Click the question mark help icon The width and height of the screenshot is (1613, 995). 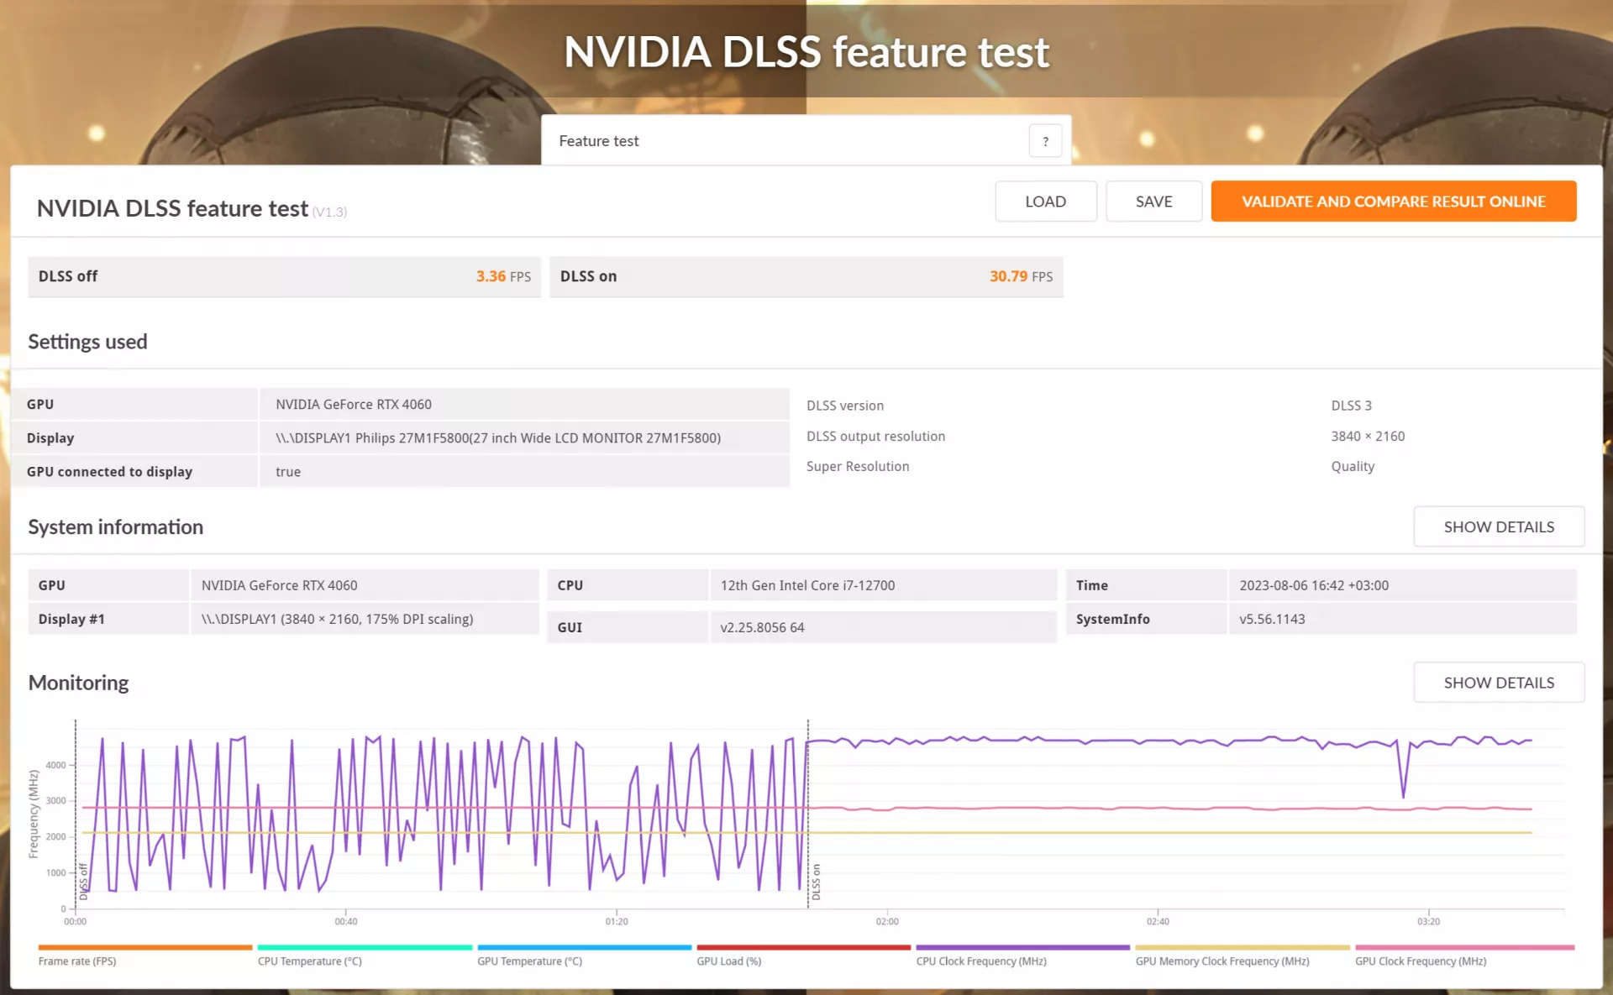tap(1045, 141)
